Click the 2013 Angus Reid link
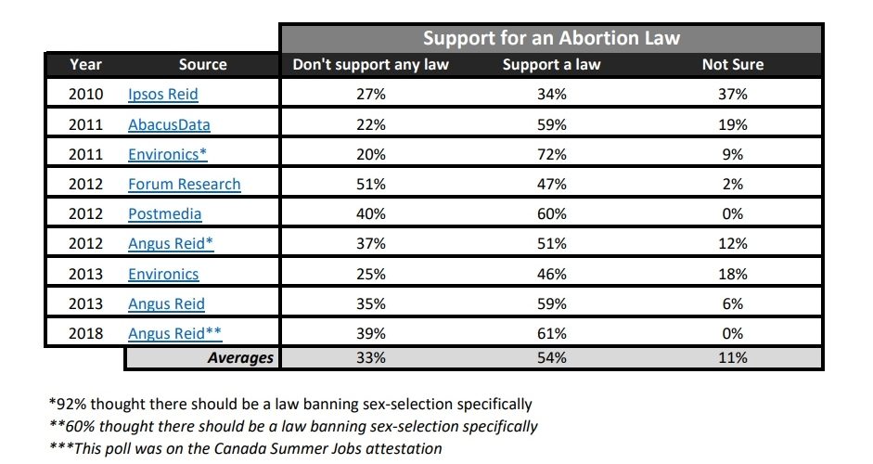873x464 pixels. tap(166, 303)
